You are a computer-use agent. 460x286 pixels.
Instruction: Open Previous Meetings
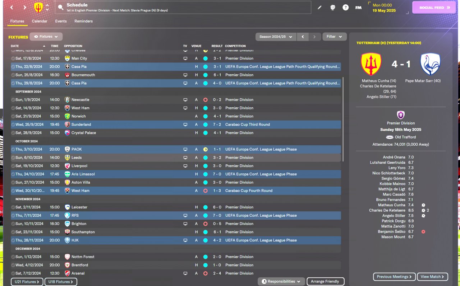pyautogui.click(x=394, y=277)
